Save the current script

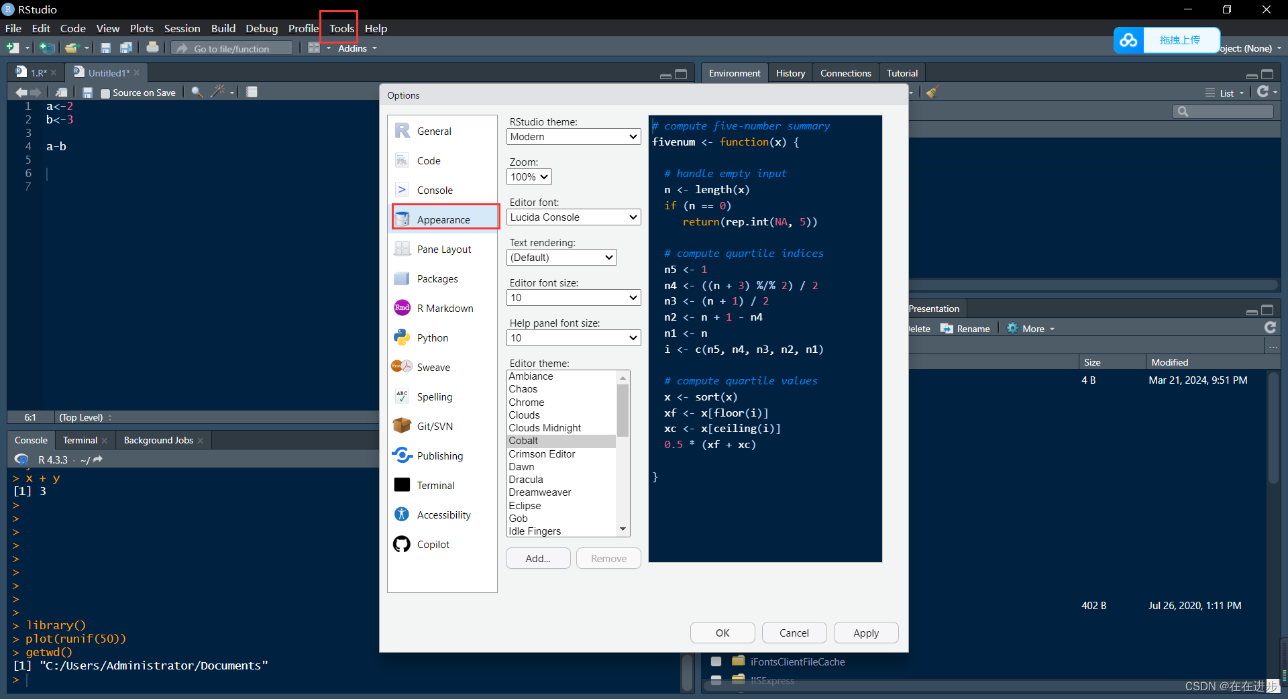click(105, 48)
